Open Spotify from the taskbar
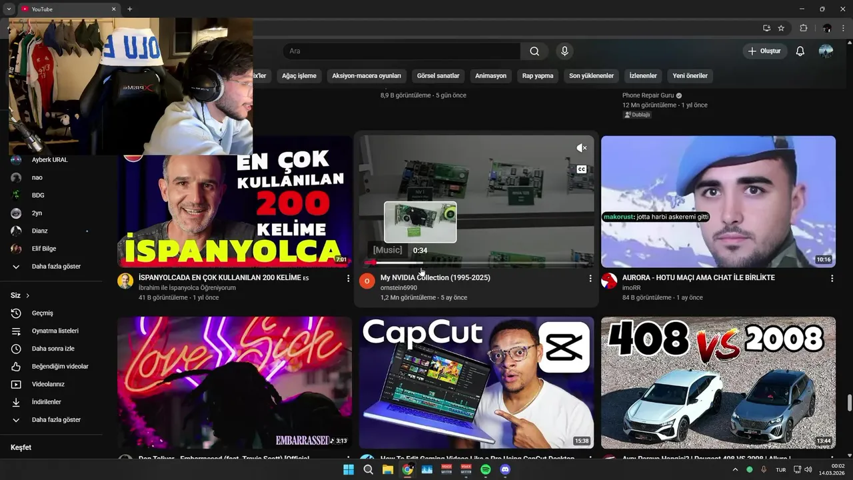 (485, 469)
